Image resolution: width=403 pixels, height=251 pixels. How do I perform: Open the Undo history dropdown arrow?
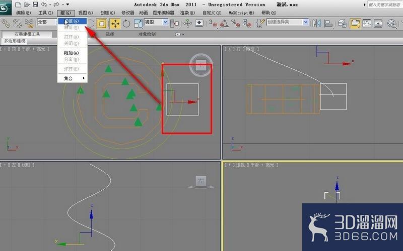coord(50,5)
